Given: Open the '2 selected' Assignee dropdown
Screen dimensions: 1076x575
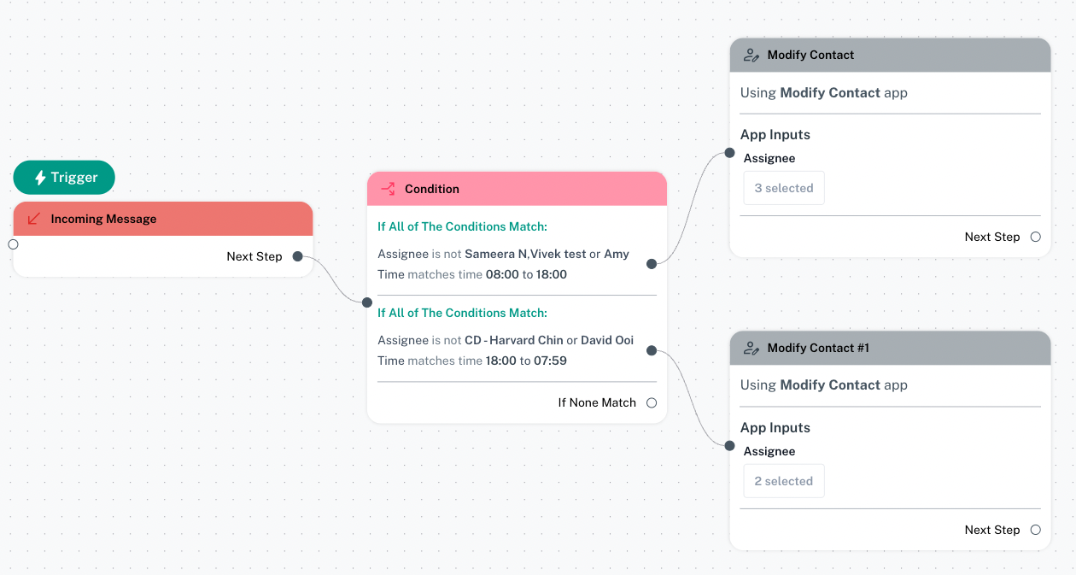Looking at the screenshot, I should click(784, 481).
